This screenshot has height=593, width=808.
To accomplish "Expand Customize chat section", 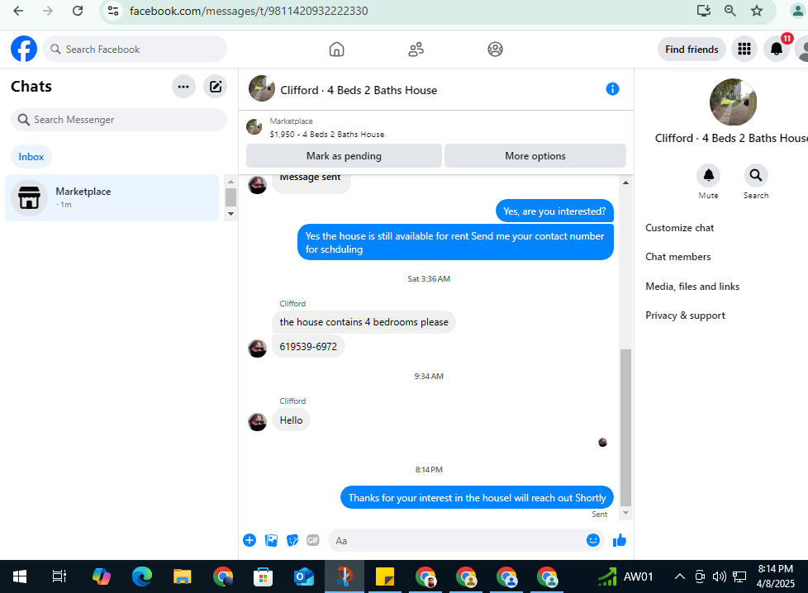I will click(679, 228).
